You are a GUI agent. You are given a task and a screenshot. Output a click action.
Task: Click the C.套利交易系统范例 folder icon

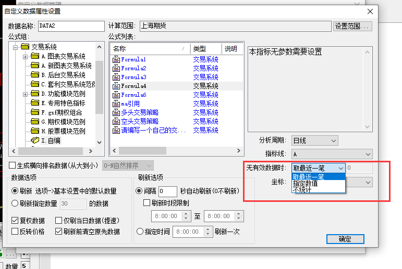pyautogui.click(x=35, y=84)
